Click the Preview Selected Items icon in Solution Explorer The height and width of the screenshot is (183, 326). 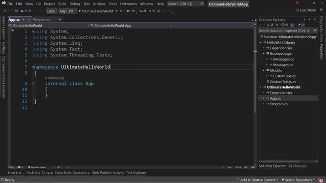pyautogui.click(x=303, y=25)
